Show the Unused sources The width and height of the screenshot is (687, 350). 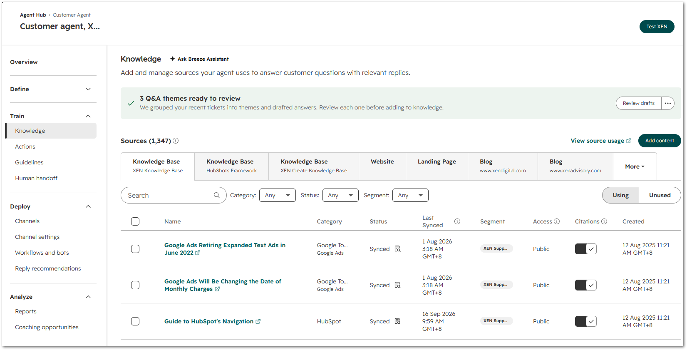point(660,195)
